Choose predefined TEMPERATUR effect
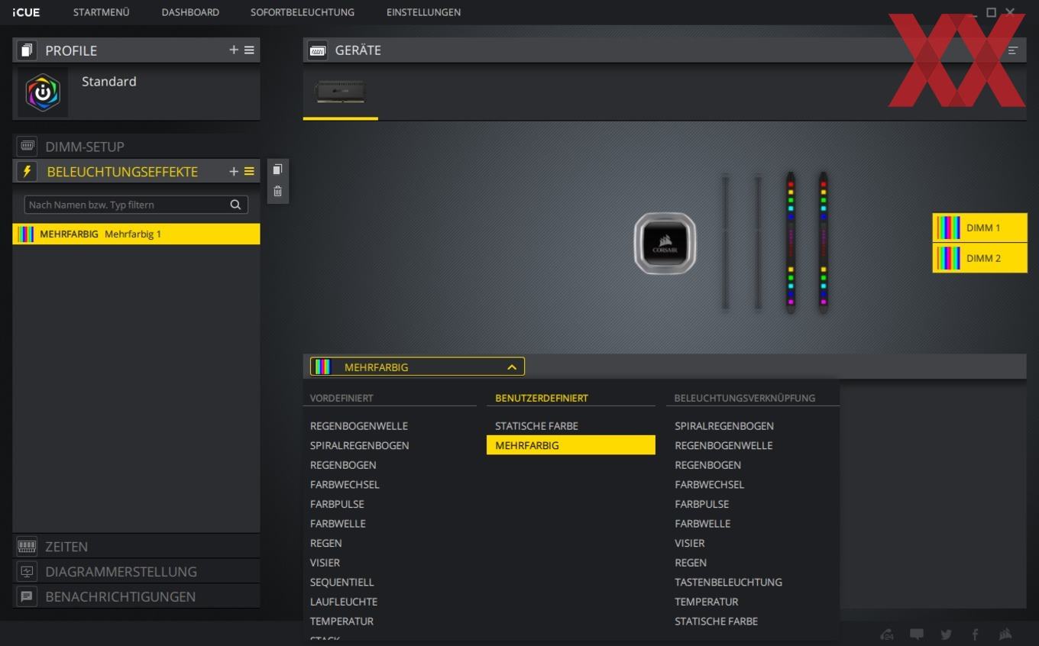This screenshot has width=1039, height=646. (x=341, y=621)
